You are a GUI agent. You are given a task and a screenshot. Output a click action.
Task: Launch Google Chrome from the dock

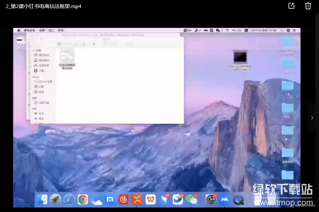[x=83, y=200]
